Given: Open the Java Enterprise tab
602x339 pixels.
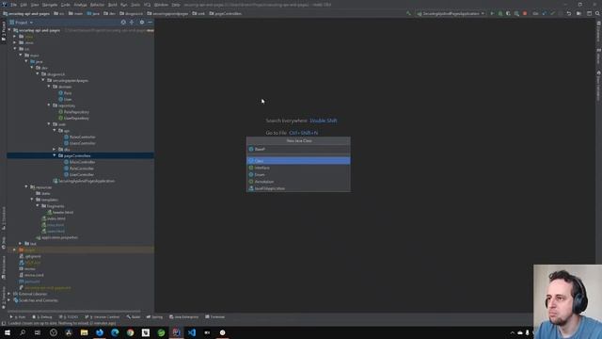Looking at the screenshot, I should (x=184, y=317).
